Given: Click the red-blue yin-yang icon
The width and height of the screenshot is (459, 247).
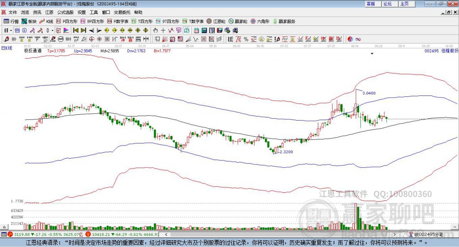Looking at the screenshot, I should tap(350, 39).
